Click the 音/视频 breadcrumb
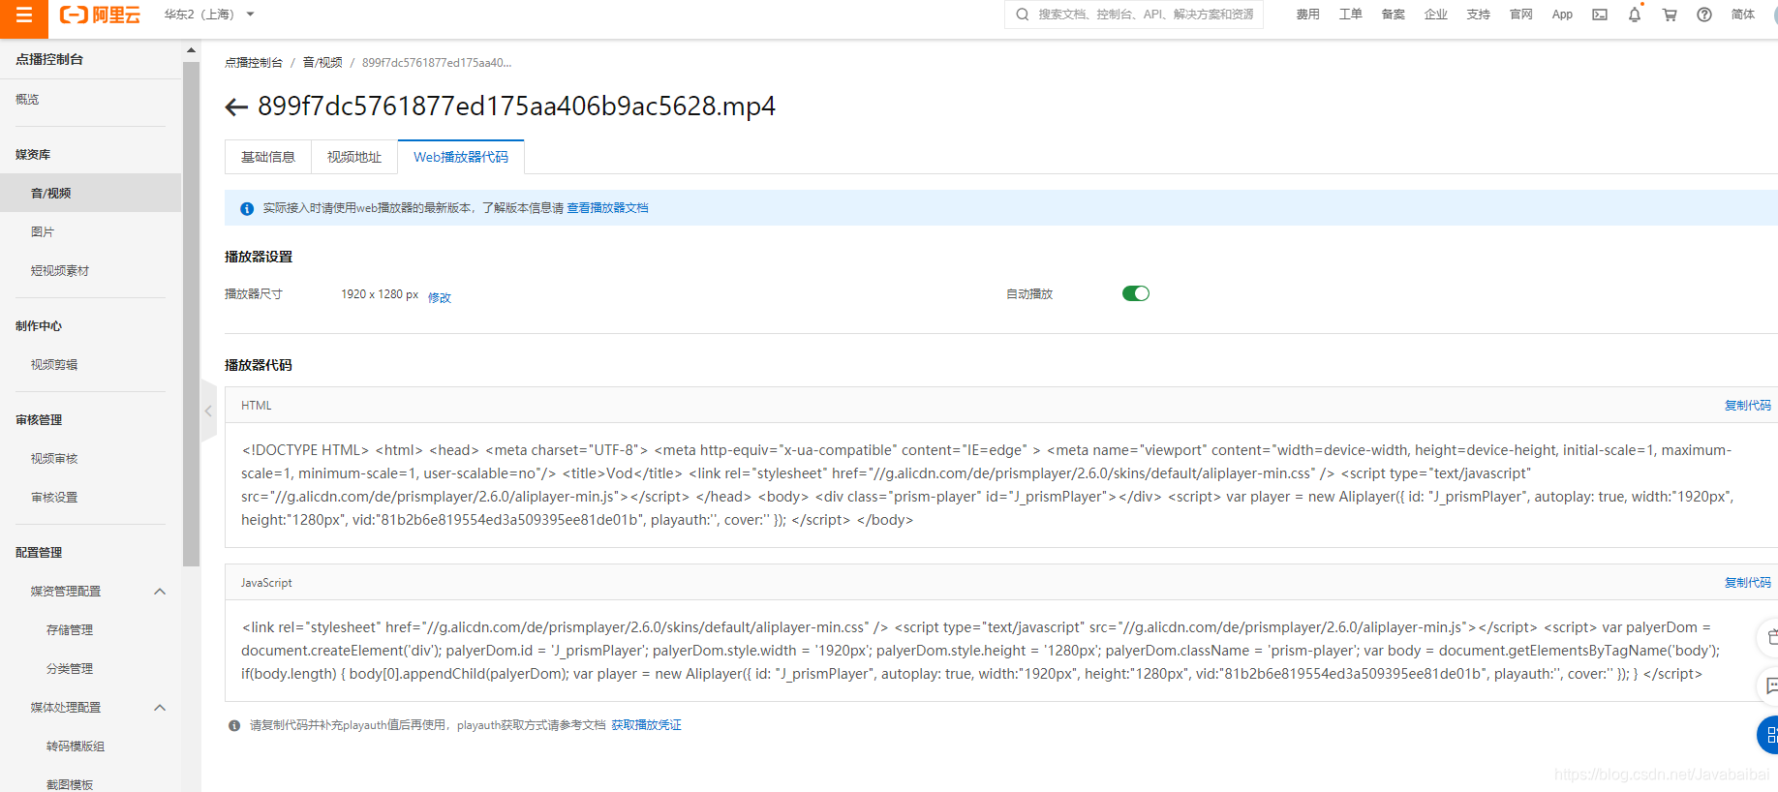Image resolution: width=1778 pixels, height=792 pixels. [x=322, y=63]
